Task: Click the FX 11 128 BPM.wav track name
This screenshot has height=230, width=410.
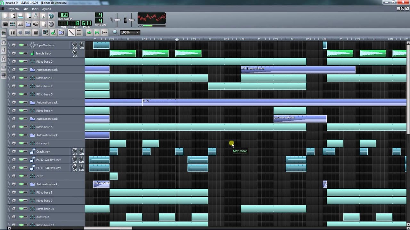Action: coord(48,168)
